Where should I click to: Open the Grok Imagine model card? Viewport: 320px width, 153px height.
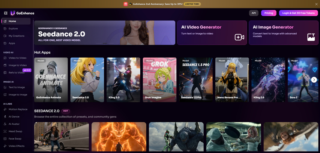tap(159, 80)
